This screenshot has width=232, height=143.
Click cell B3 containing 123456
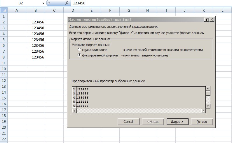(x=36, y=28)
